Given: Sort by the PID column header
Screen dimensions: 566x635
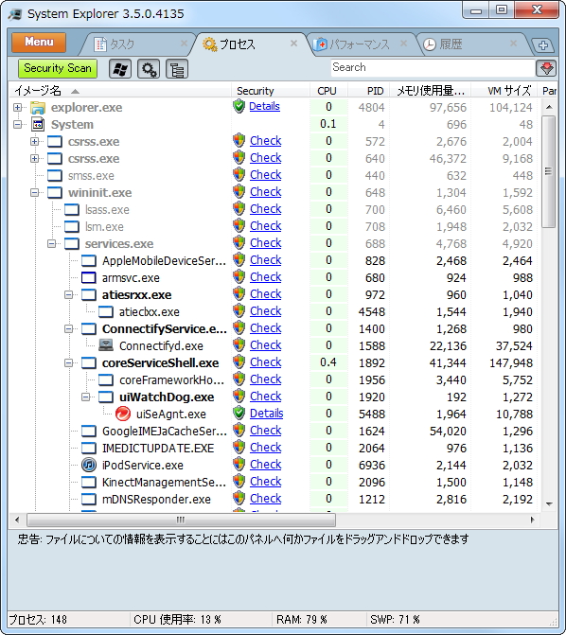Looking at the screenshot, I should 369,91.
